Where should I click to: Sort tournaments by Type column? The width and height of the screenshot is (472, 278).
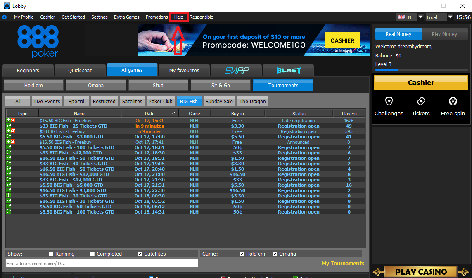pos(22,114)
